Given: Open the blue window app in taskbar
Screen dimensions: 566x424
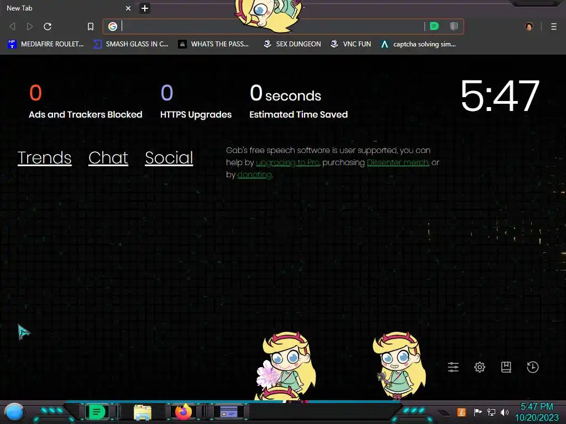Looking at the screenshot, I should click(228, 411).
